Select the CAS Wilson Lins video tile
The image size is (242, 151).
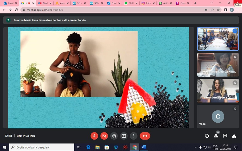click(218, 39)
